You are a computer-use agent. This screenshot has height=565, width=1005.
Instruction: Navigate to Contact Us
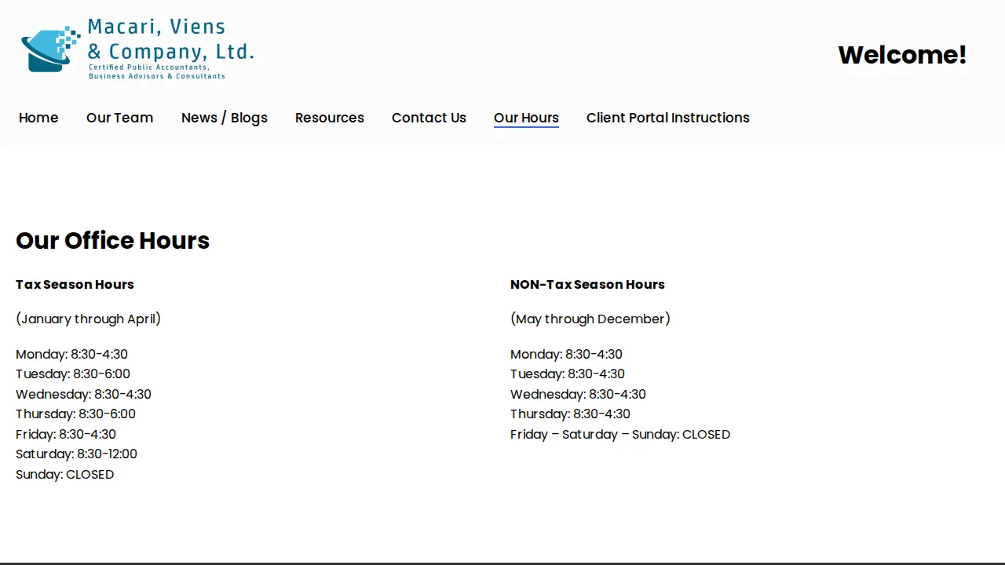point(429,118)
